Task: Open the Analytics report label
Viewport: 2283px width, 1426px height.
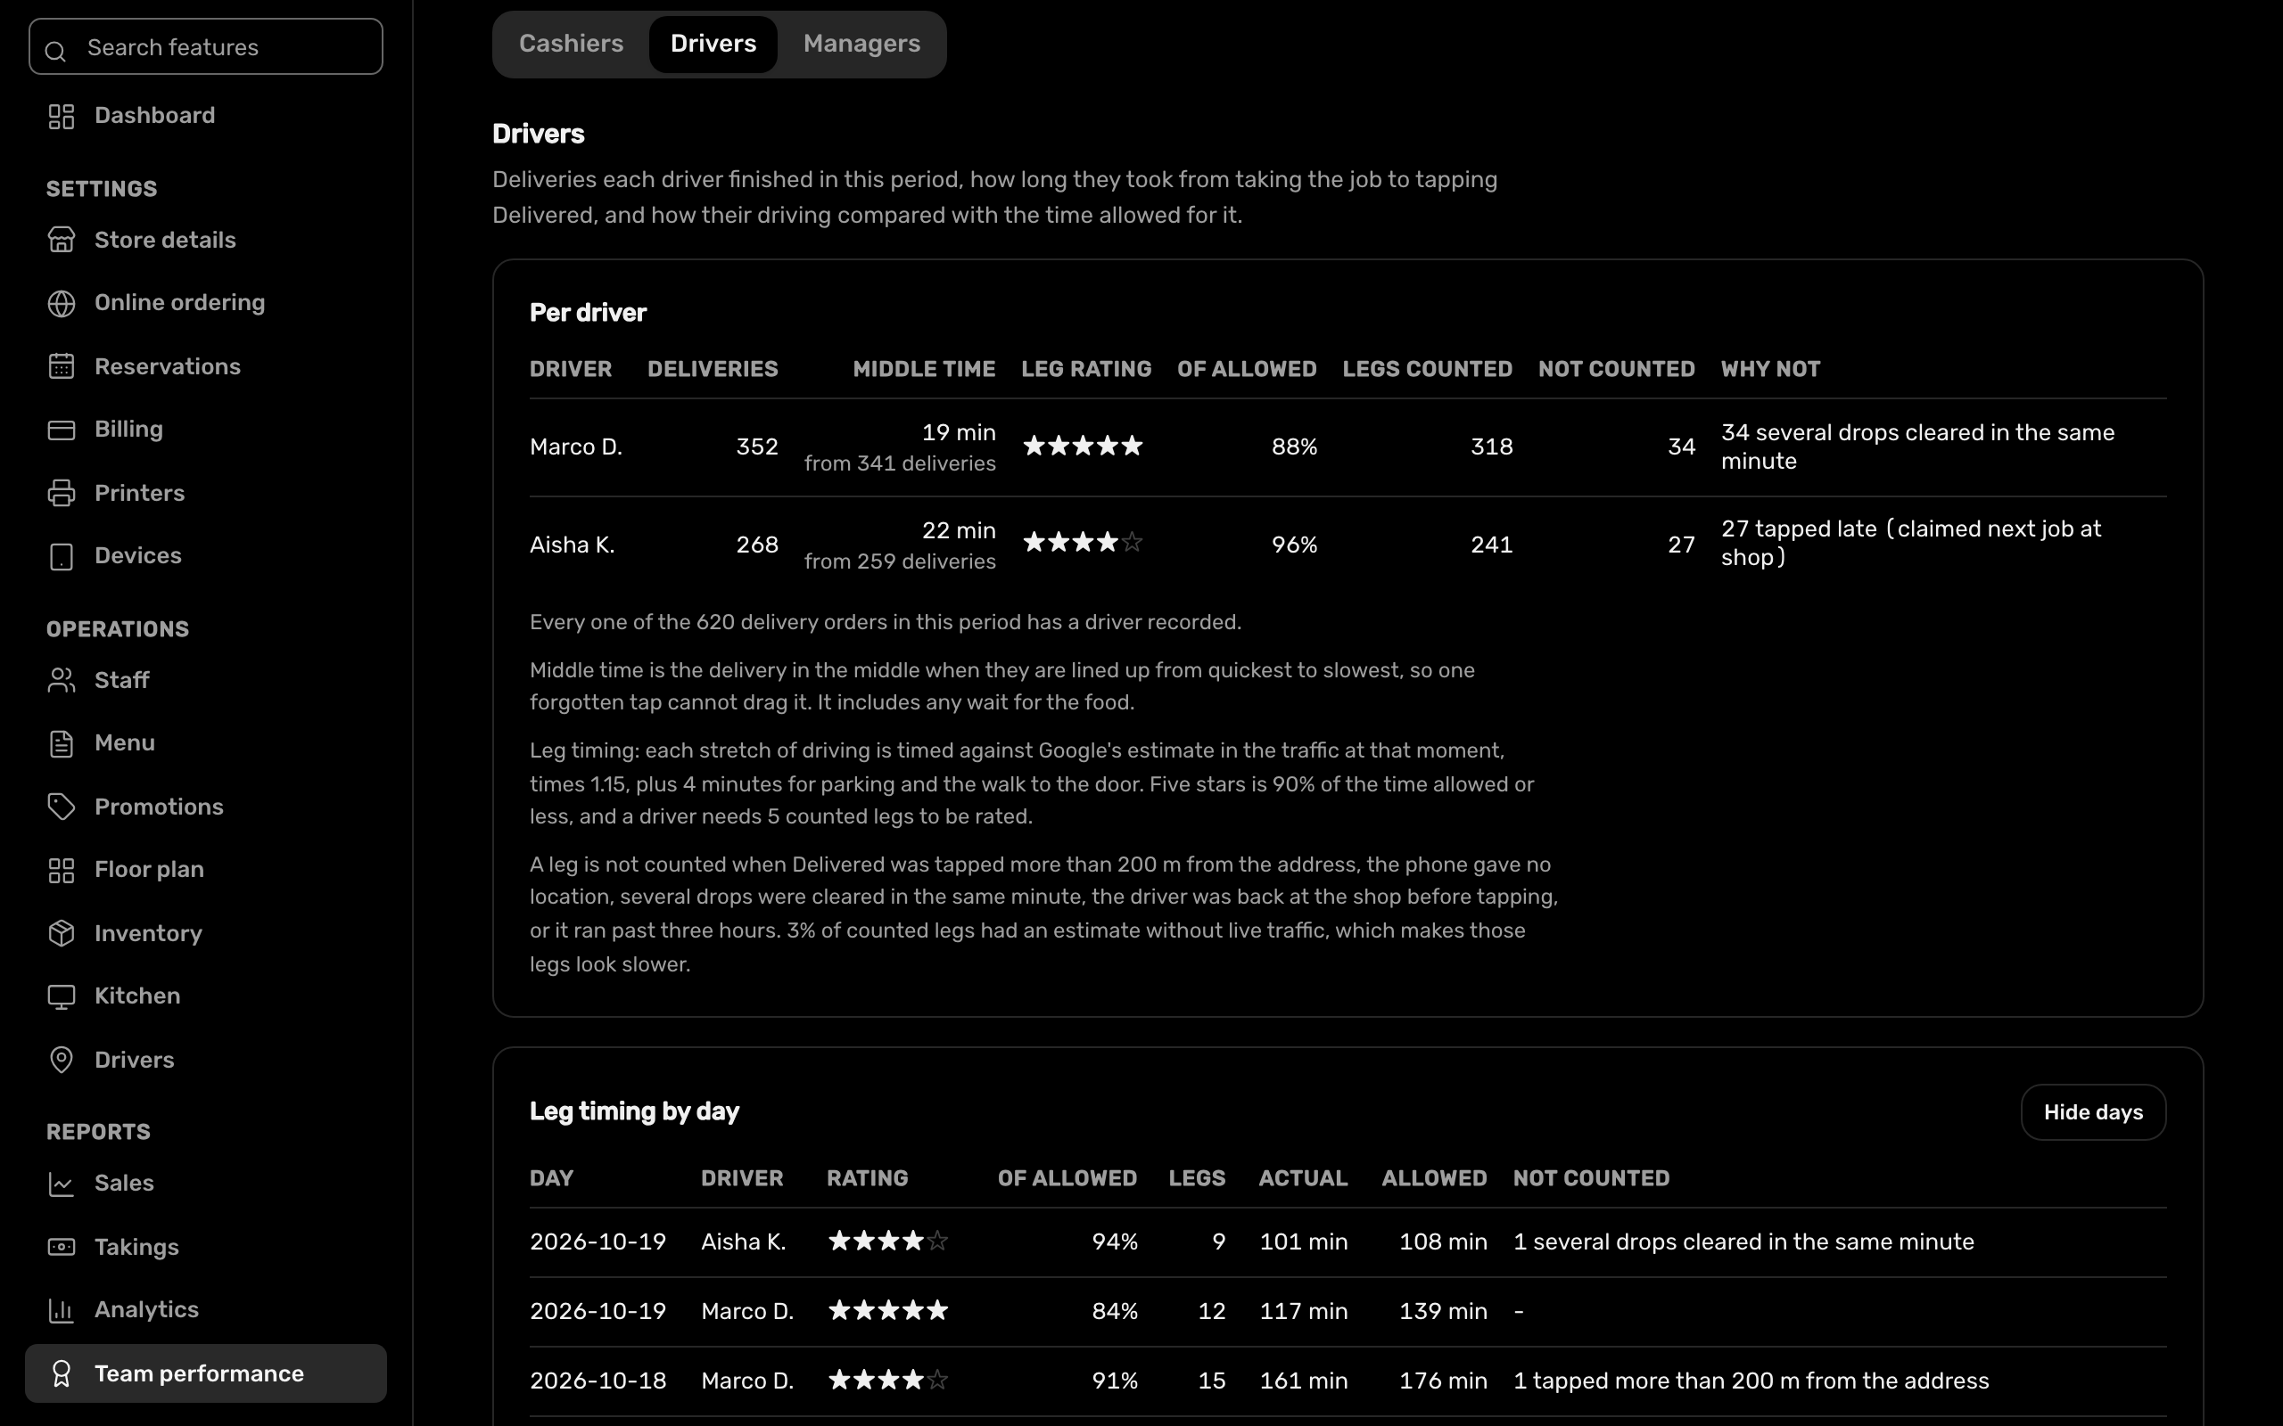Action: tap(146, 1310)
